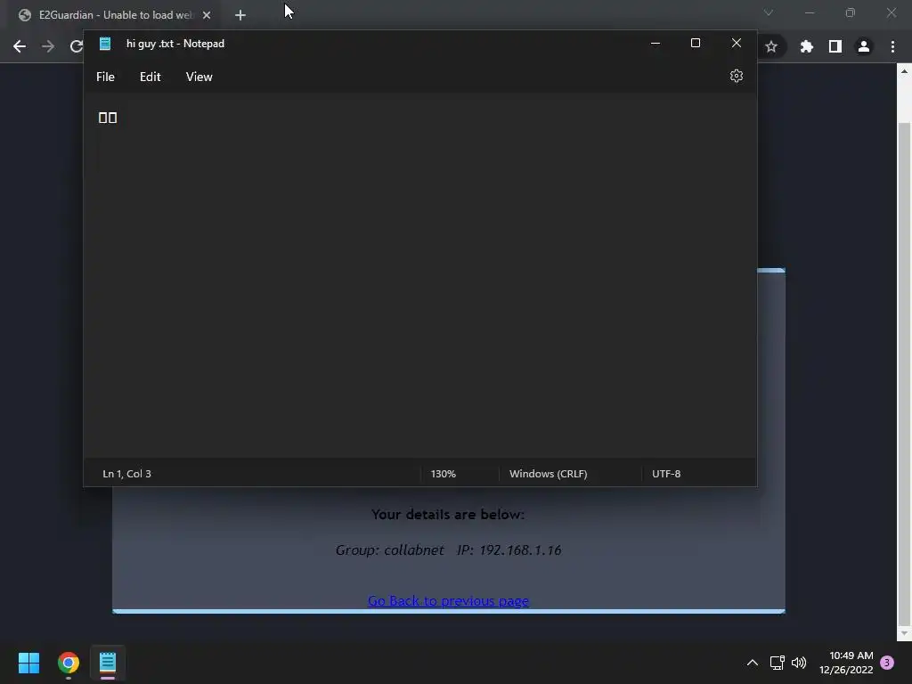912x684 pixels.
Task: Open Chrome tab search chevron
Action: click(x=769, y=12)
